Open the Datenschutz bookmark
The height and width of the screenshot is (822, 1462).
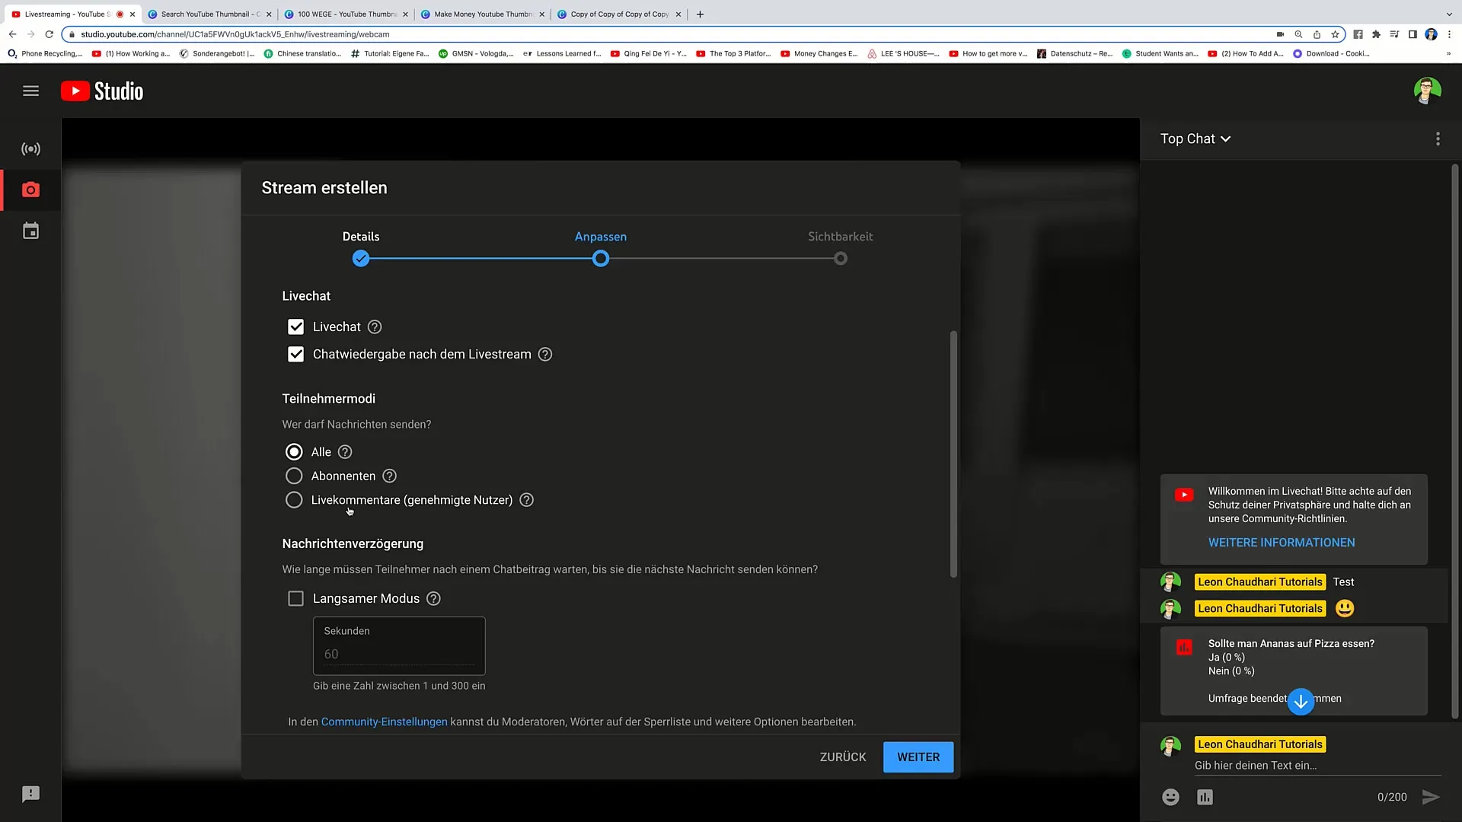click(x=1074, y=54)
